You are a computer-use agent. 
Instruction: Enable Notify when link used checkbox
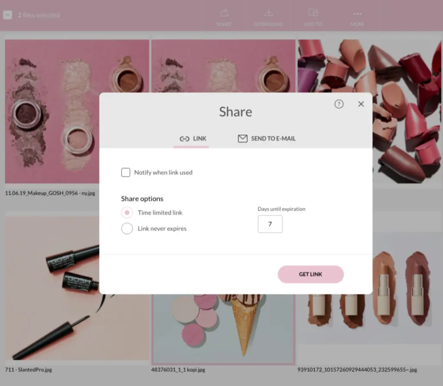[x=126, y=172]
